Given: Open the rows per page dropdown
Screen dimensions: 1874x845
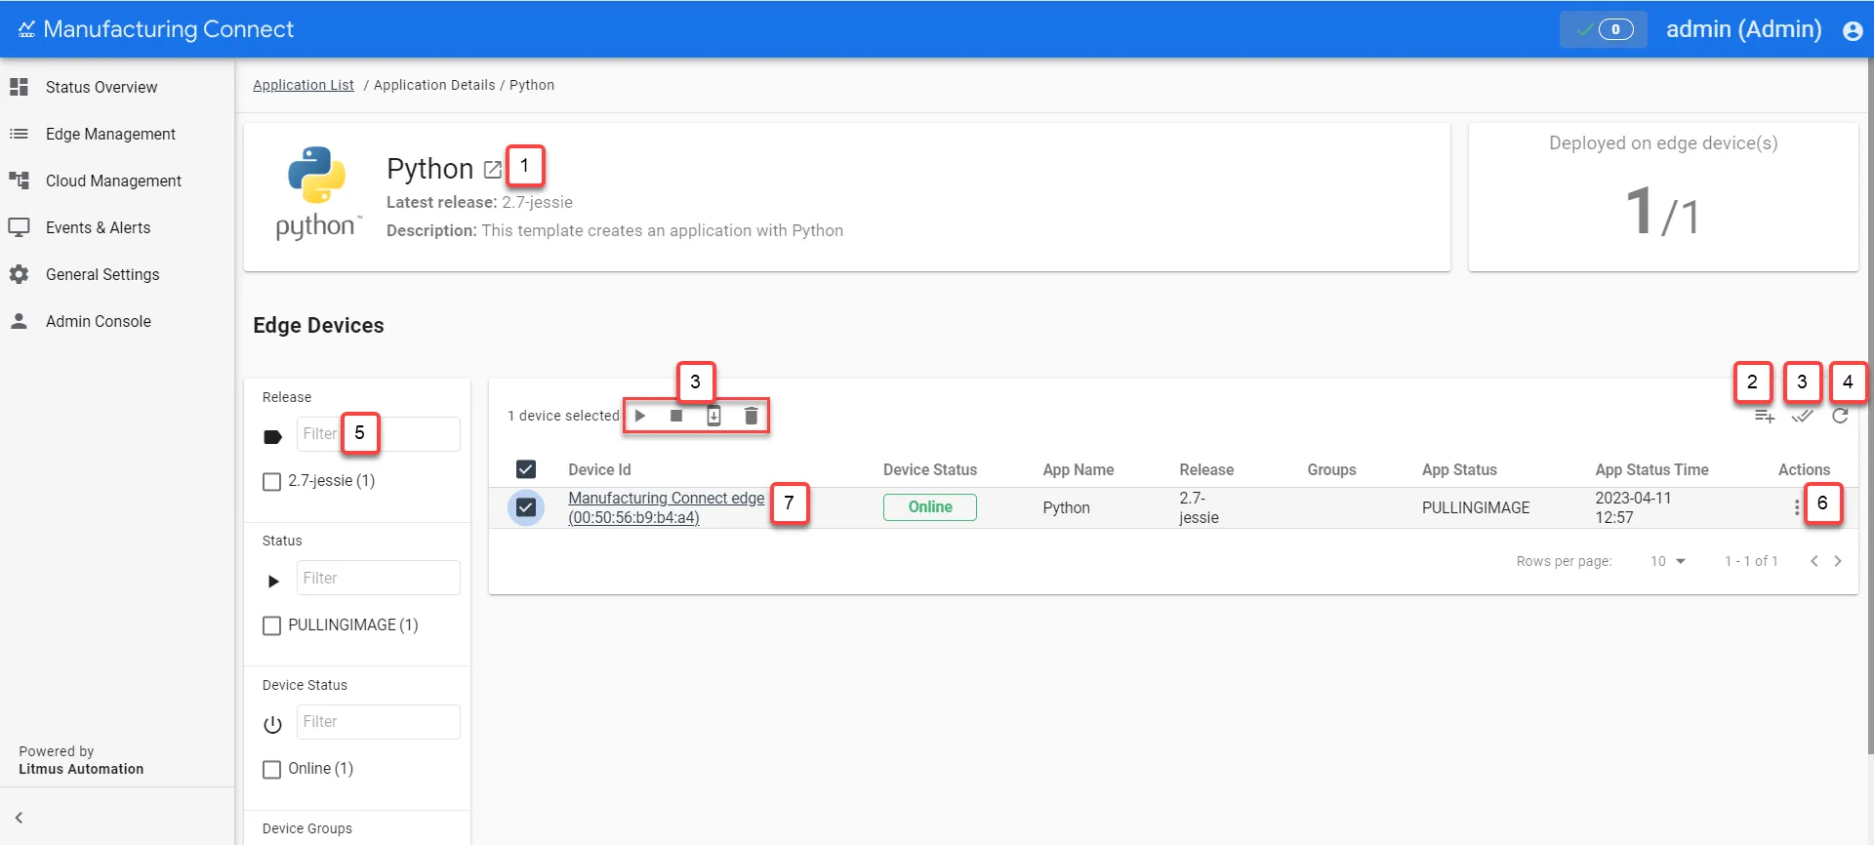Looking at the screenshot, I should click(x=1668, y=561).
